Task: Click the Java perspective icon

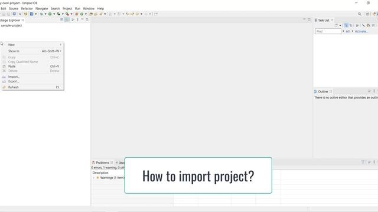Action: pos(374,14)
